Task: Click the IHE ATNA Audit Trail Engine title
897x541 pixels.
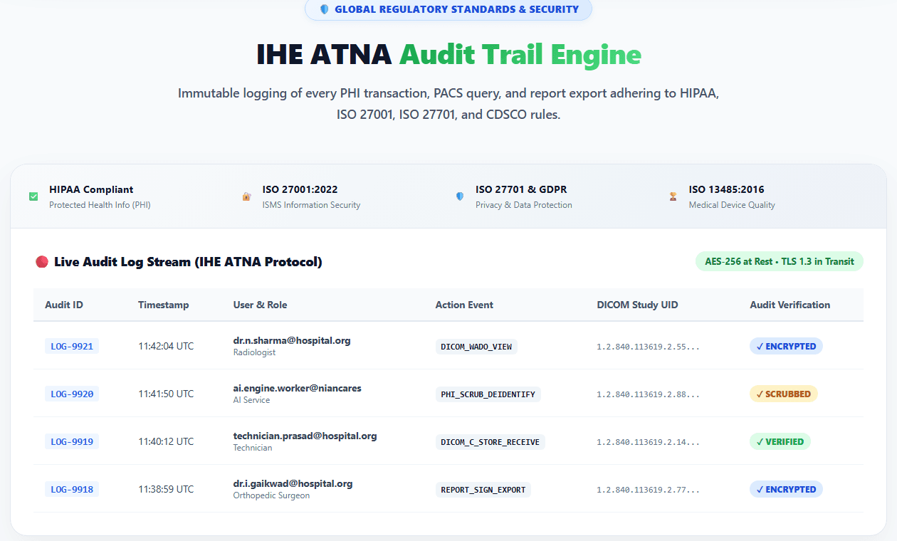Action: pyautogui.click(x=448, y=54)
